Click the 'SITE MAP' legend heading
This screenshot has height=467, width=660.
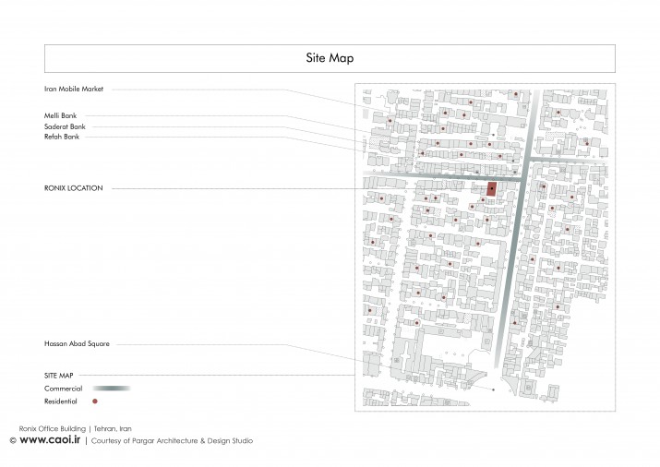tap(58, 376)
